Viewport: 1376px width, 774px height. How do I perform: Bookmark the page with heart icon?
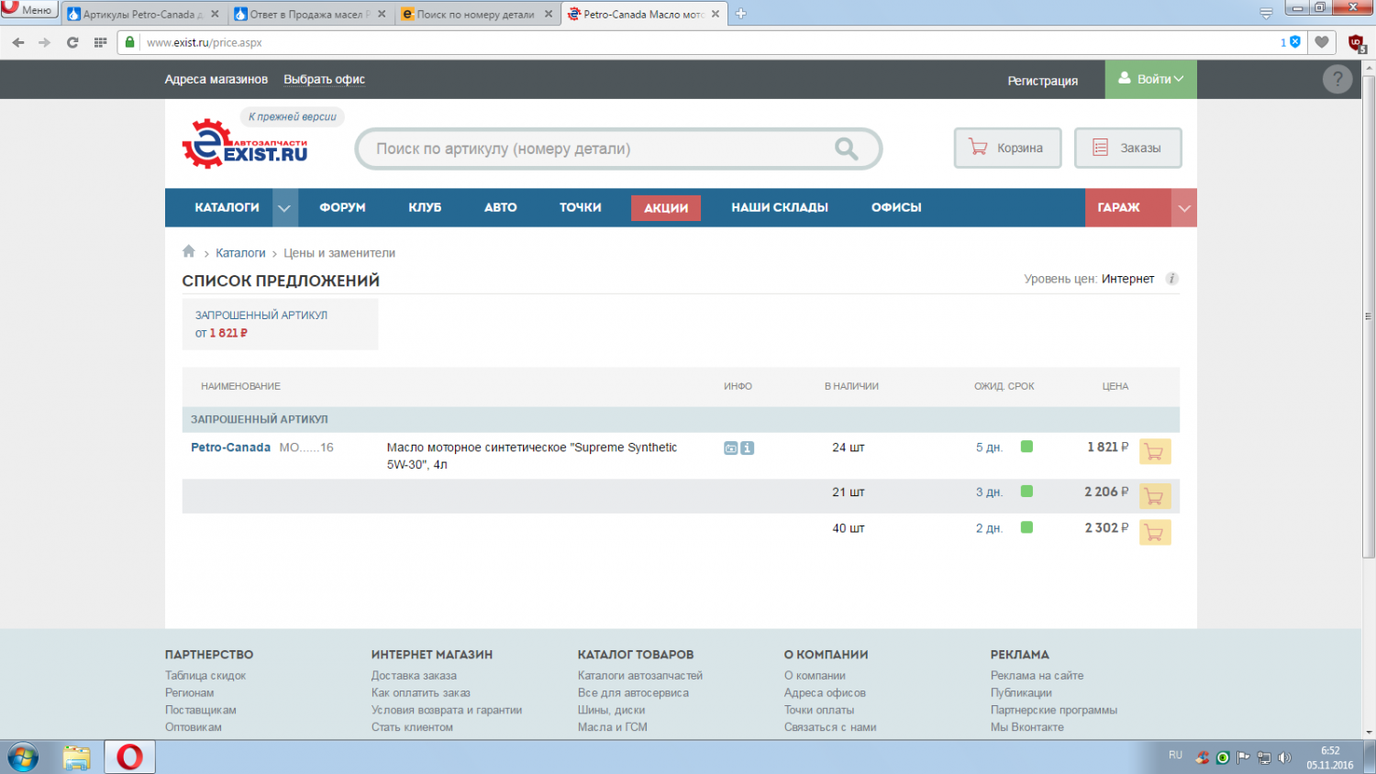point(1322,42)
